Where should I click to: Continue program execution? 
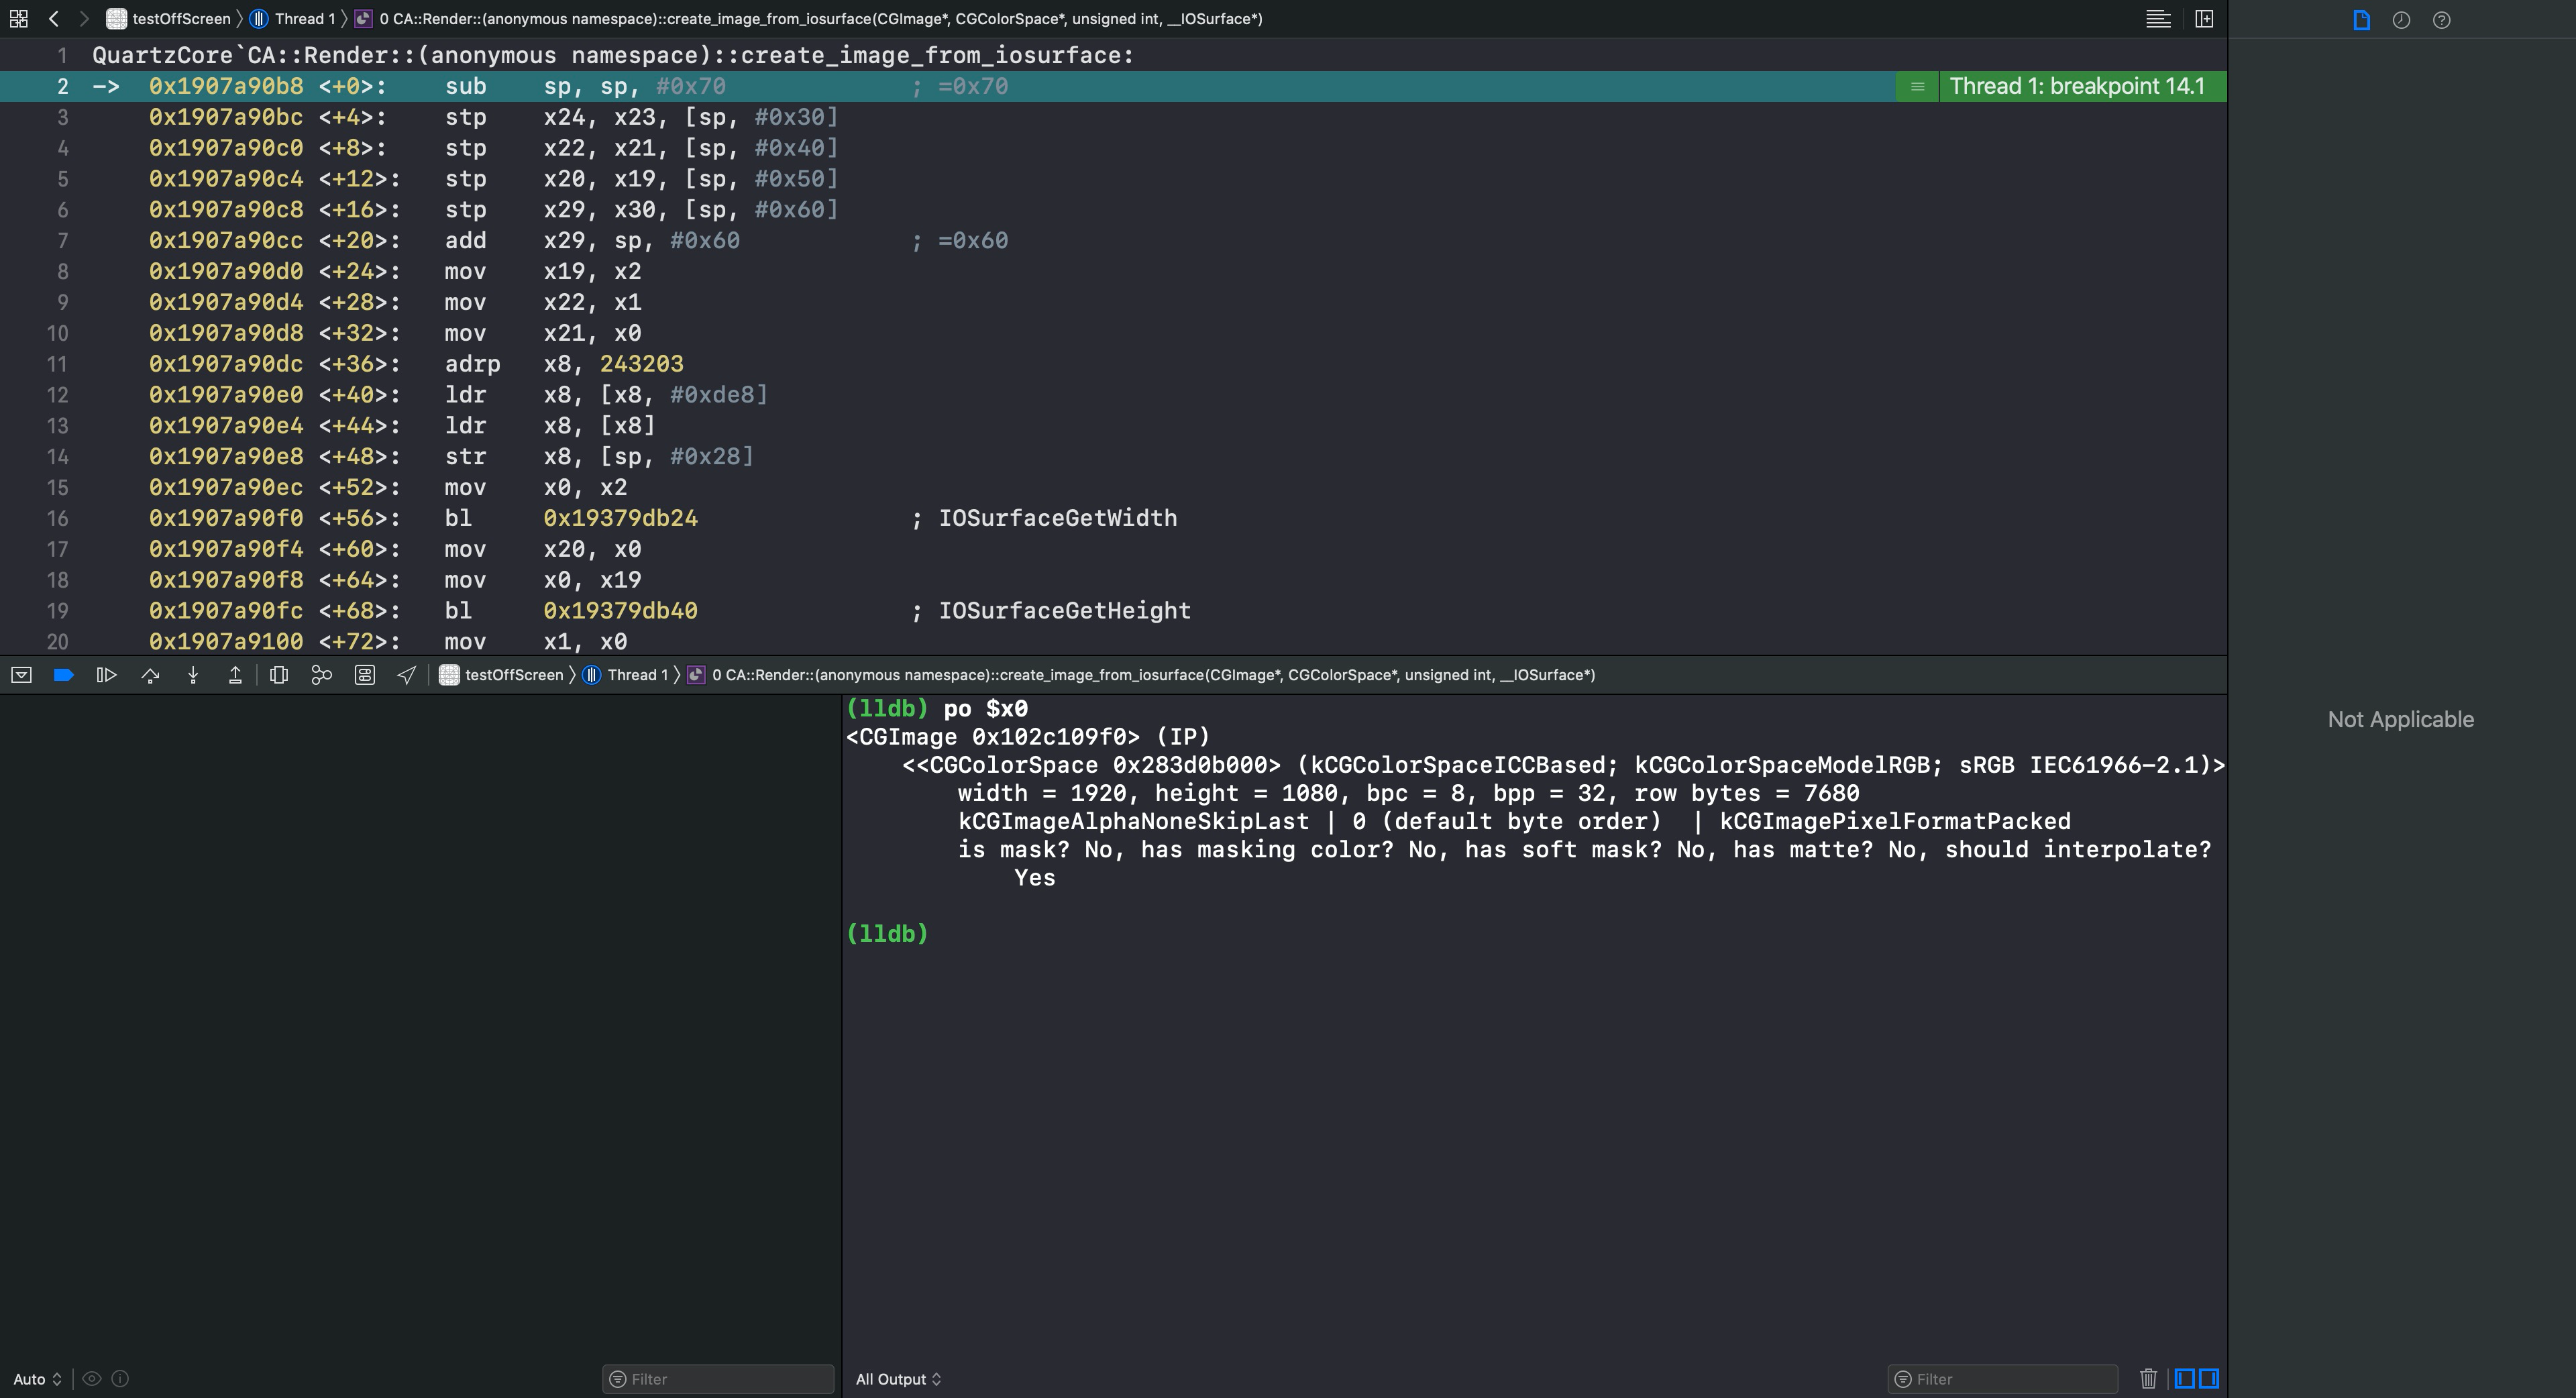[x=106, y=675]
